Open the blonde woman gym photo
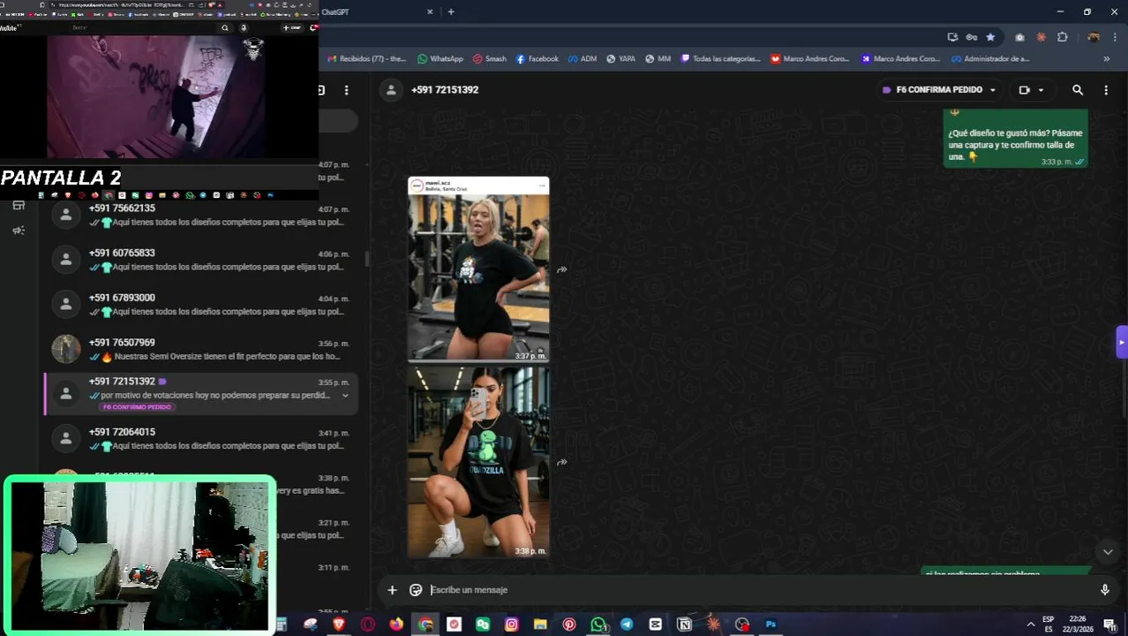The height and width of the screenshot is (636, 1128). (478, 269)
